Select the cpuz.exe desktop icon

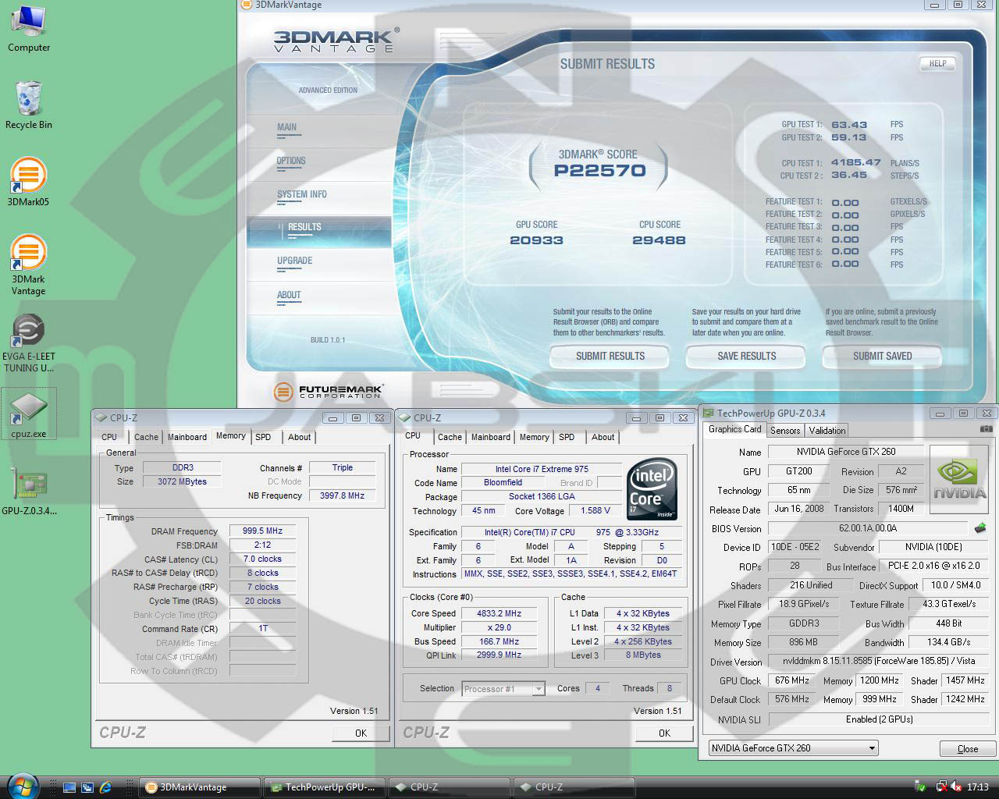pyautogui.click(x=29, y=414)
